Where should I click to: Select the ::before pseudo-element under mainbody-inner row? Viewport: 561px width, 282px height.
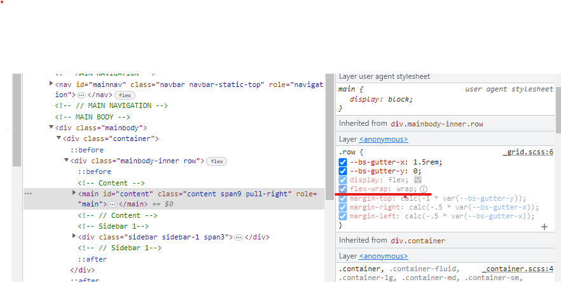pyautogui.click(x=95, y=172)
